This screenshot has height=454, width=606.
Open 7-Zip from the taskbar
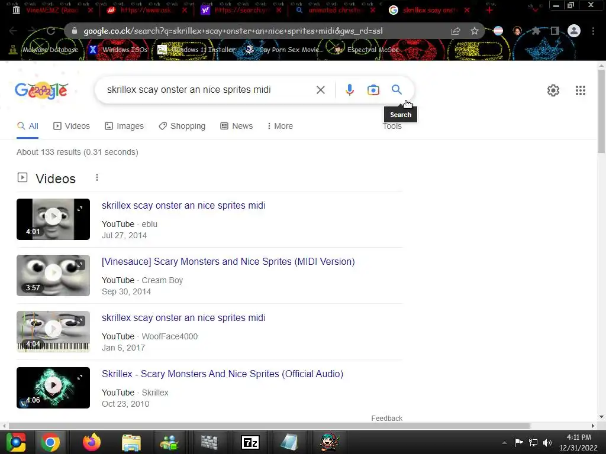point(250,442)
